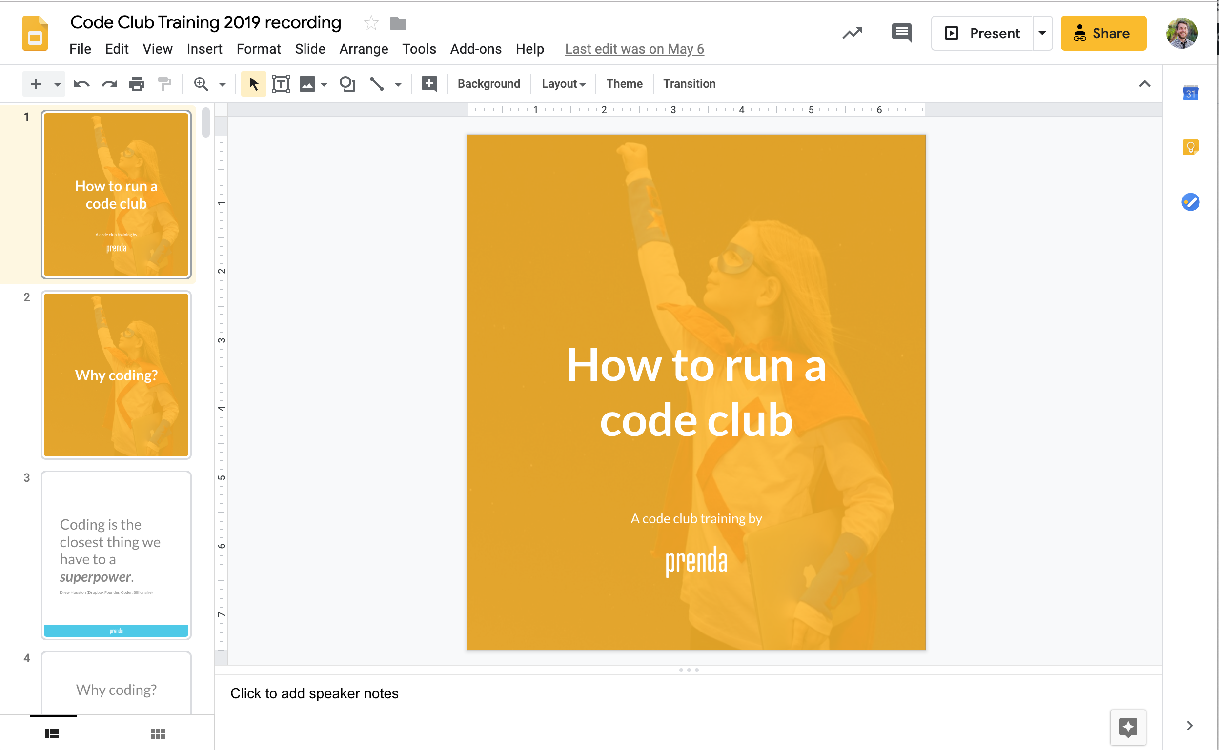Open the 'Last edit was on May 6' link
1219x750 pixels.
634,49
